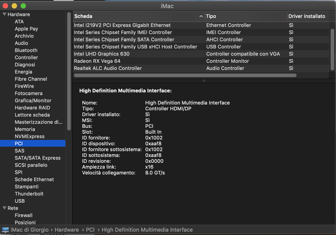
Task: Open Grafica/Monitor in the sidebar
Action: pos(33,100)
